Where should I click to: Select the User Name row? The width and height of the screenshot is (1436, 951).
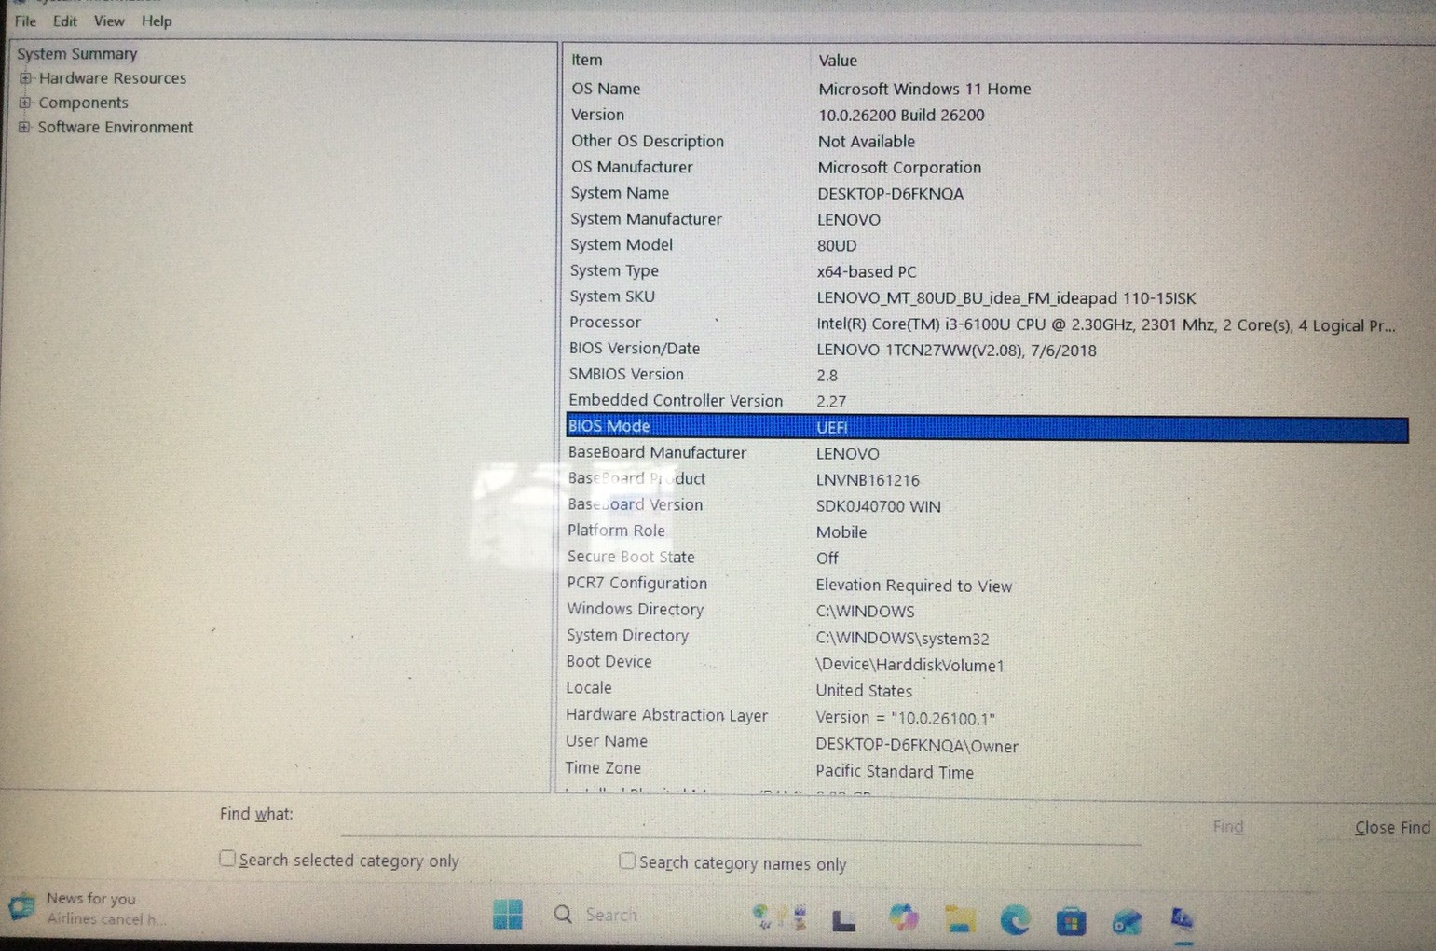[988, 743]
